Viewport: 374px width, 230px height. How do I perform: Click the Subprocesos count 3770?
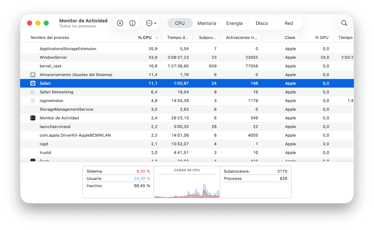[282, 171]
